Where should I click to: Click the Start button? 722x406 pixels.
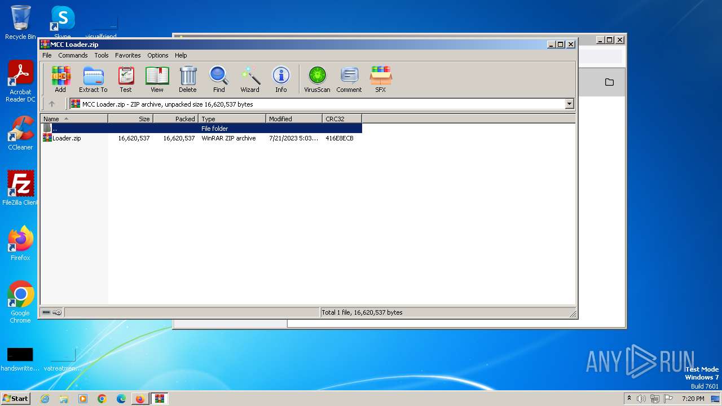coord(16,399)
